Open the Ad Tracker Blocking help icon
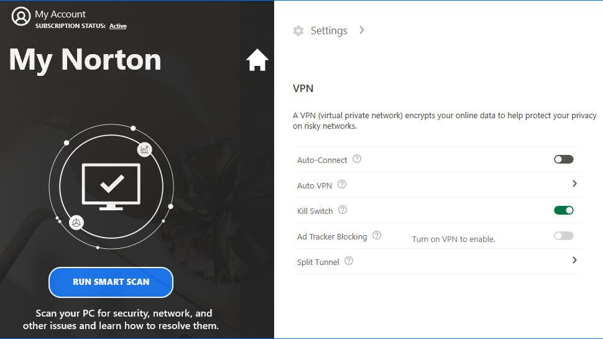Image resolution: width=603 pixels, height=339 pixels. [377, 236]
